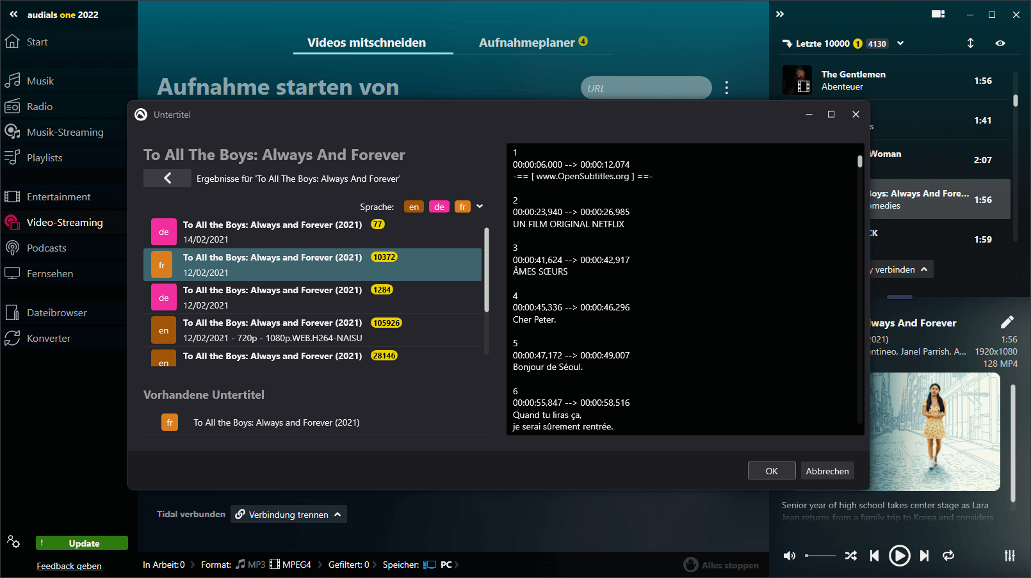Image resolution: width=1031 pixels, height=578 pixels.
Task: Open Musik-Streaming in the sidebar
Action: pyautogui.click(x=65, y=132)
